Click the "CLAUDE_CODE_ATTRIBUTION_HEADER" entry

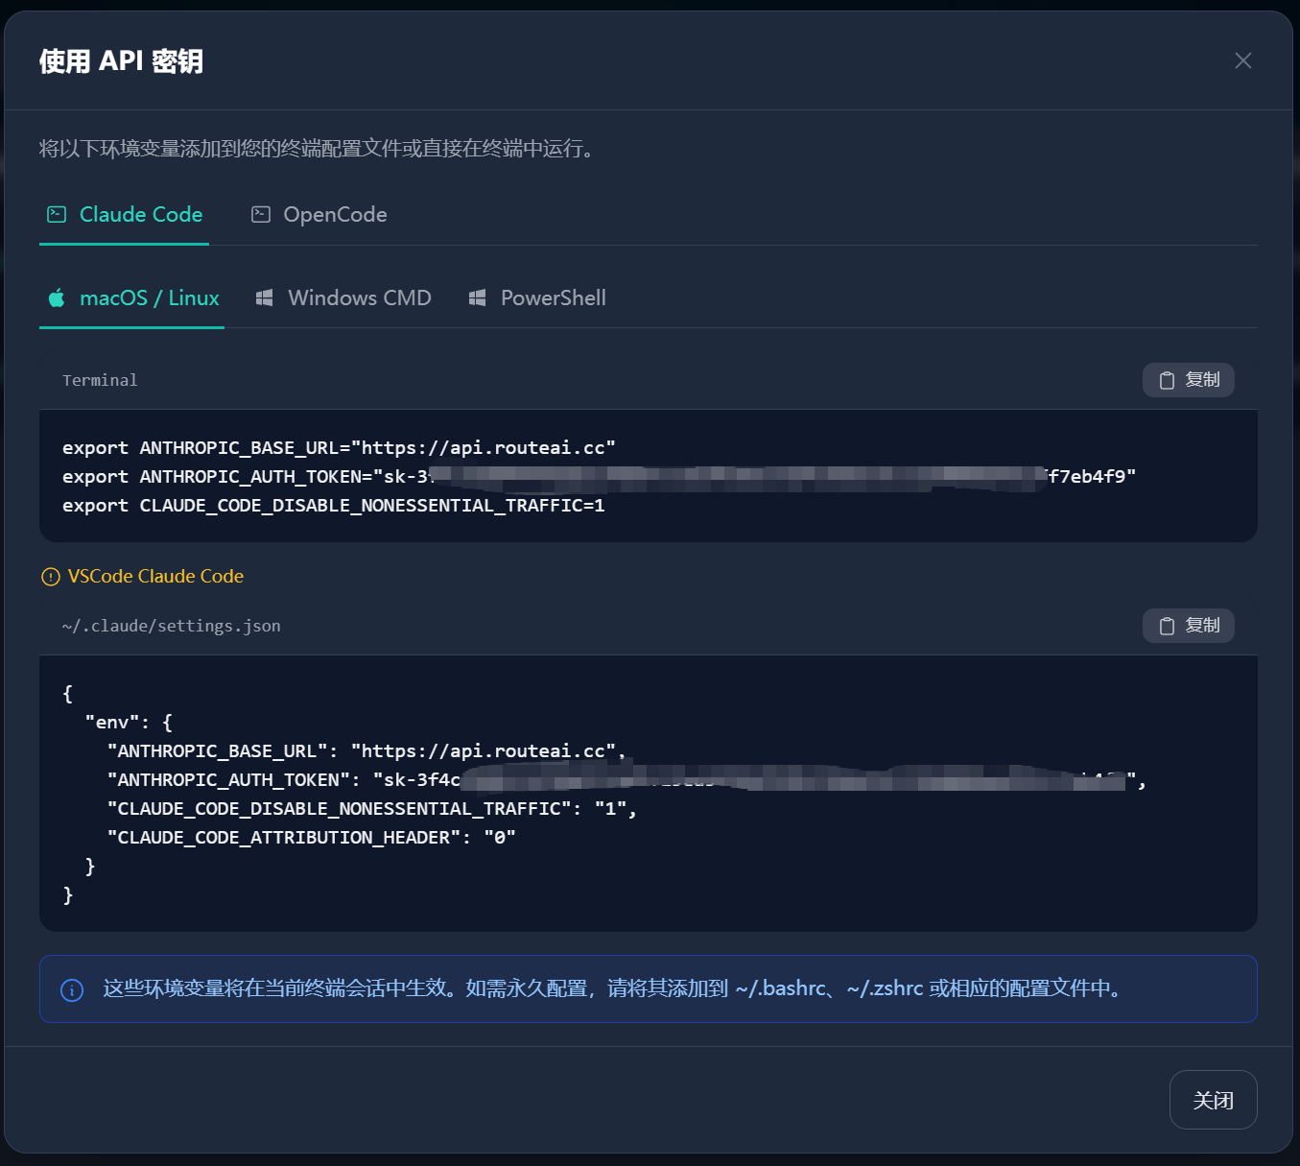click(312, 838)
